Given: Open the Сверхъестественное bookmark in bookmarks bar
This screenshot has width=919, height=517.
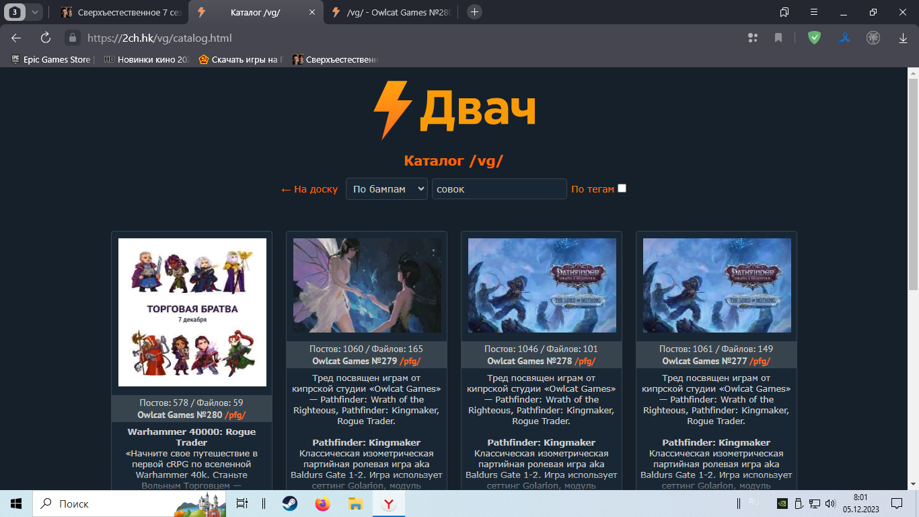Looking at the screenshot, I should point(335,60).
